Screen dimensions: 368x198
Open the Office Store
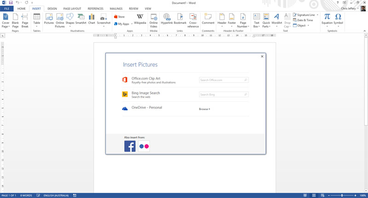(119, 17)
